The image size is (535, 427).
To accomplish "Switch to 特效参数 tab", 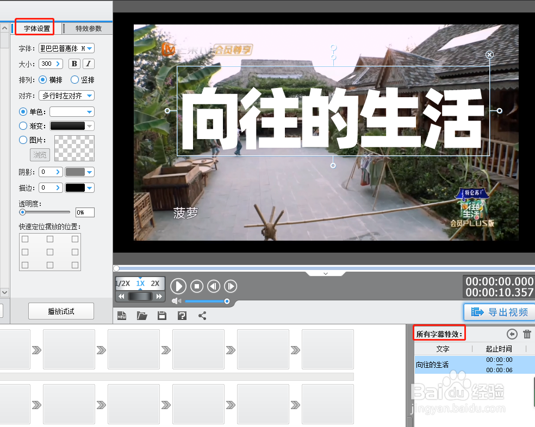I will 89,28.
